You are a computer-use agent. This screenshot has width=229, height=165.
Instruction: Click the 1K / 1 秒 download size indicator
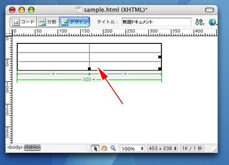coord(192,149)
